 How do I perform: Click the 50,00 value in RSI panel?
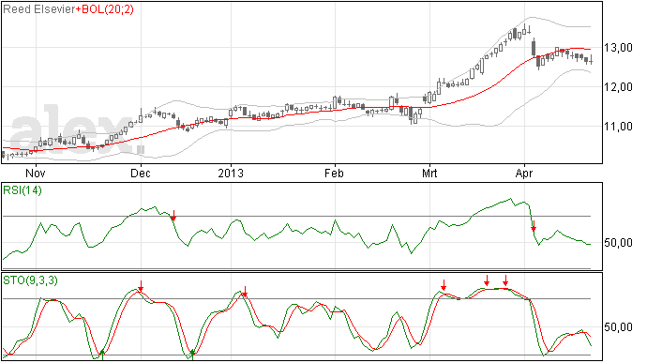[618, 242]
